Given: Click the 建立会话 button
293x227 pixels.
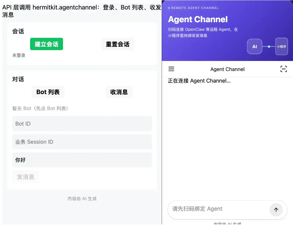Looking at the screenshot, I should click(46, 44).
